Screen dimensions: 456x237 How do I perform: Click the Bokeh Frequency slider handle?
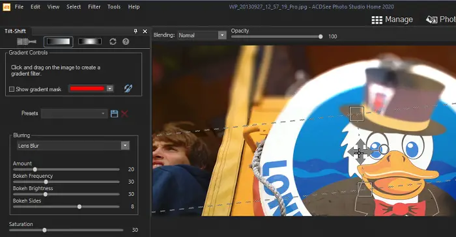pyautogui.click(x=46, y=182)
